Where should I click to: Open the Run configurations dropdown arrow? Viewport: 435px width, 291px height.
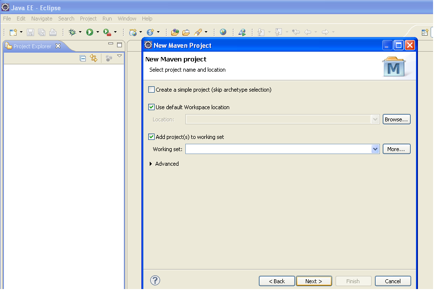98,32
